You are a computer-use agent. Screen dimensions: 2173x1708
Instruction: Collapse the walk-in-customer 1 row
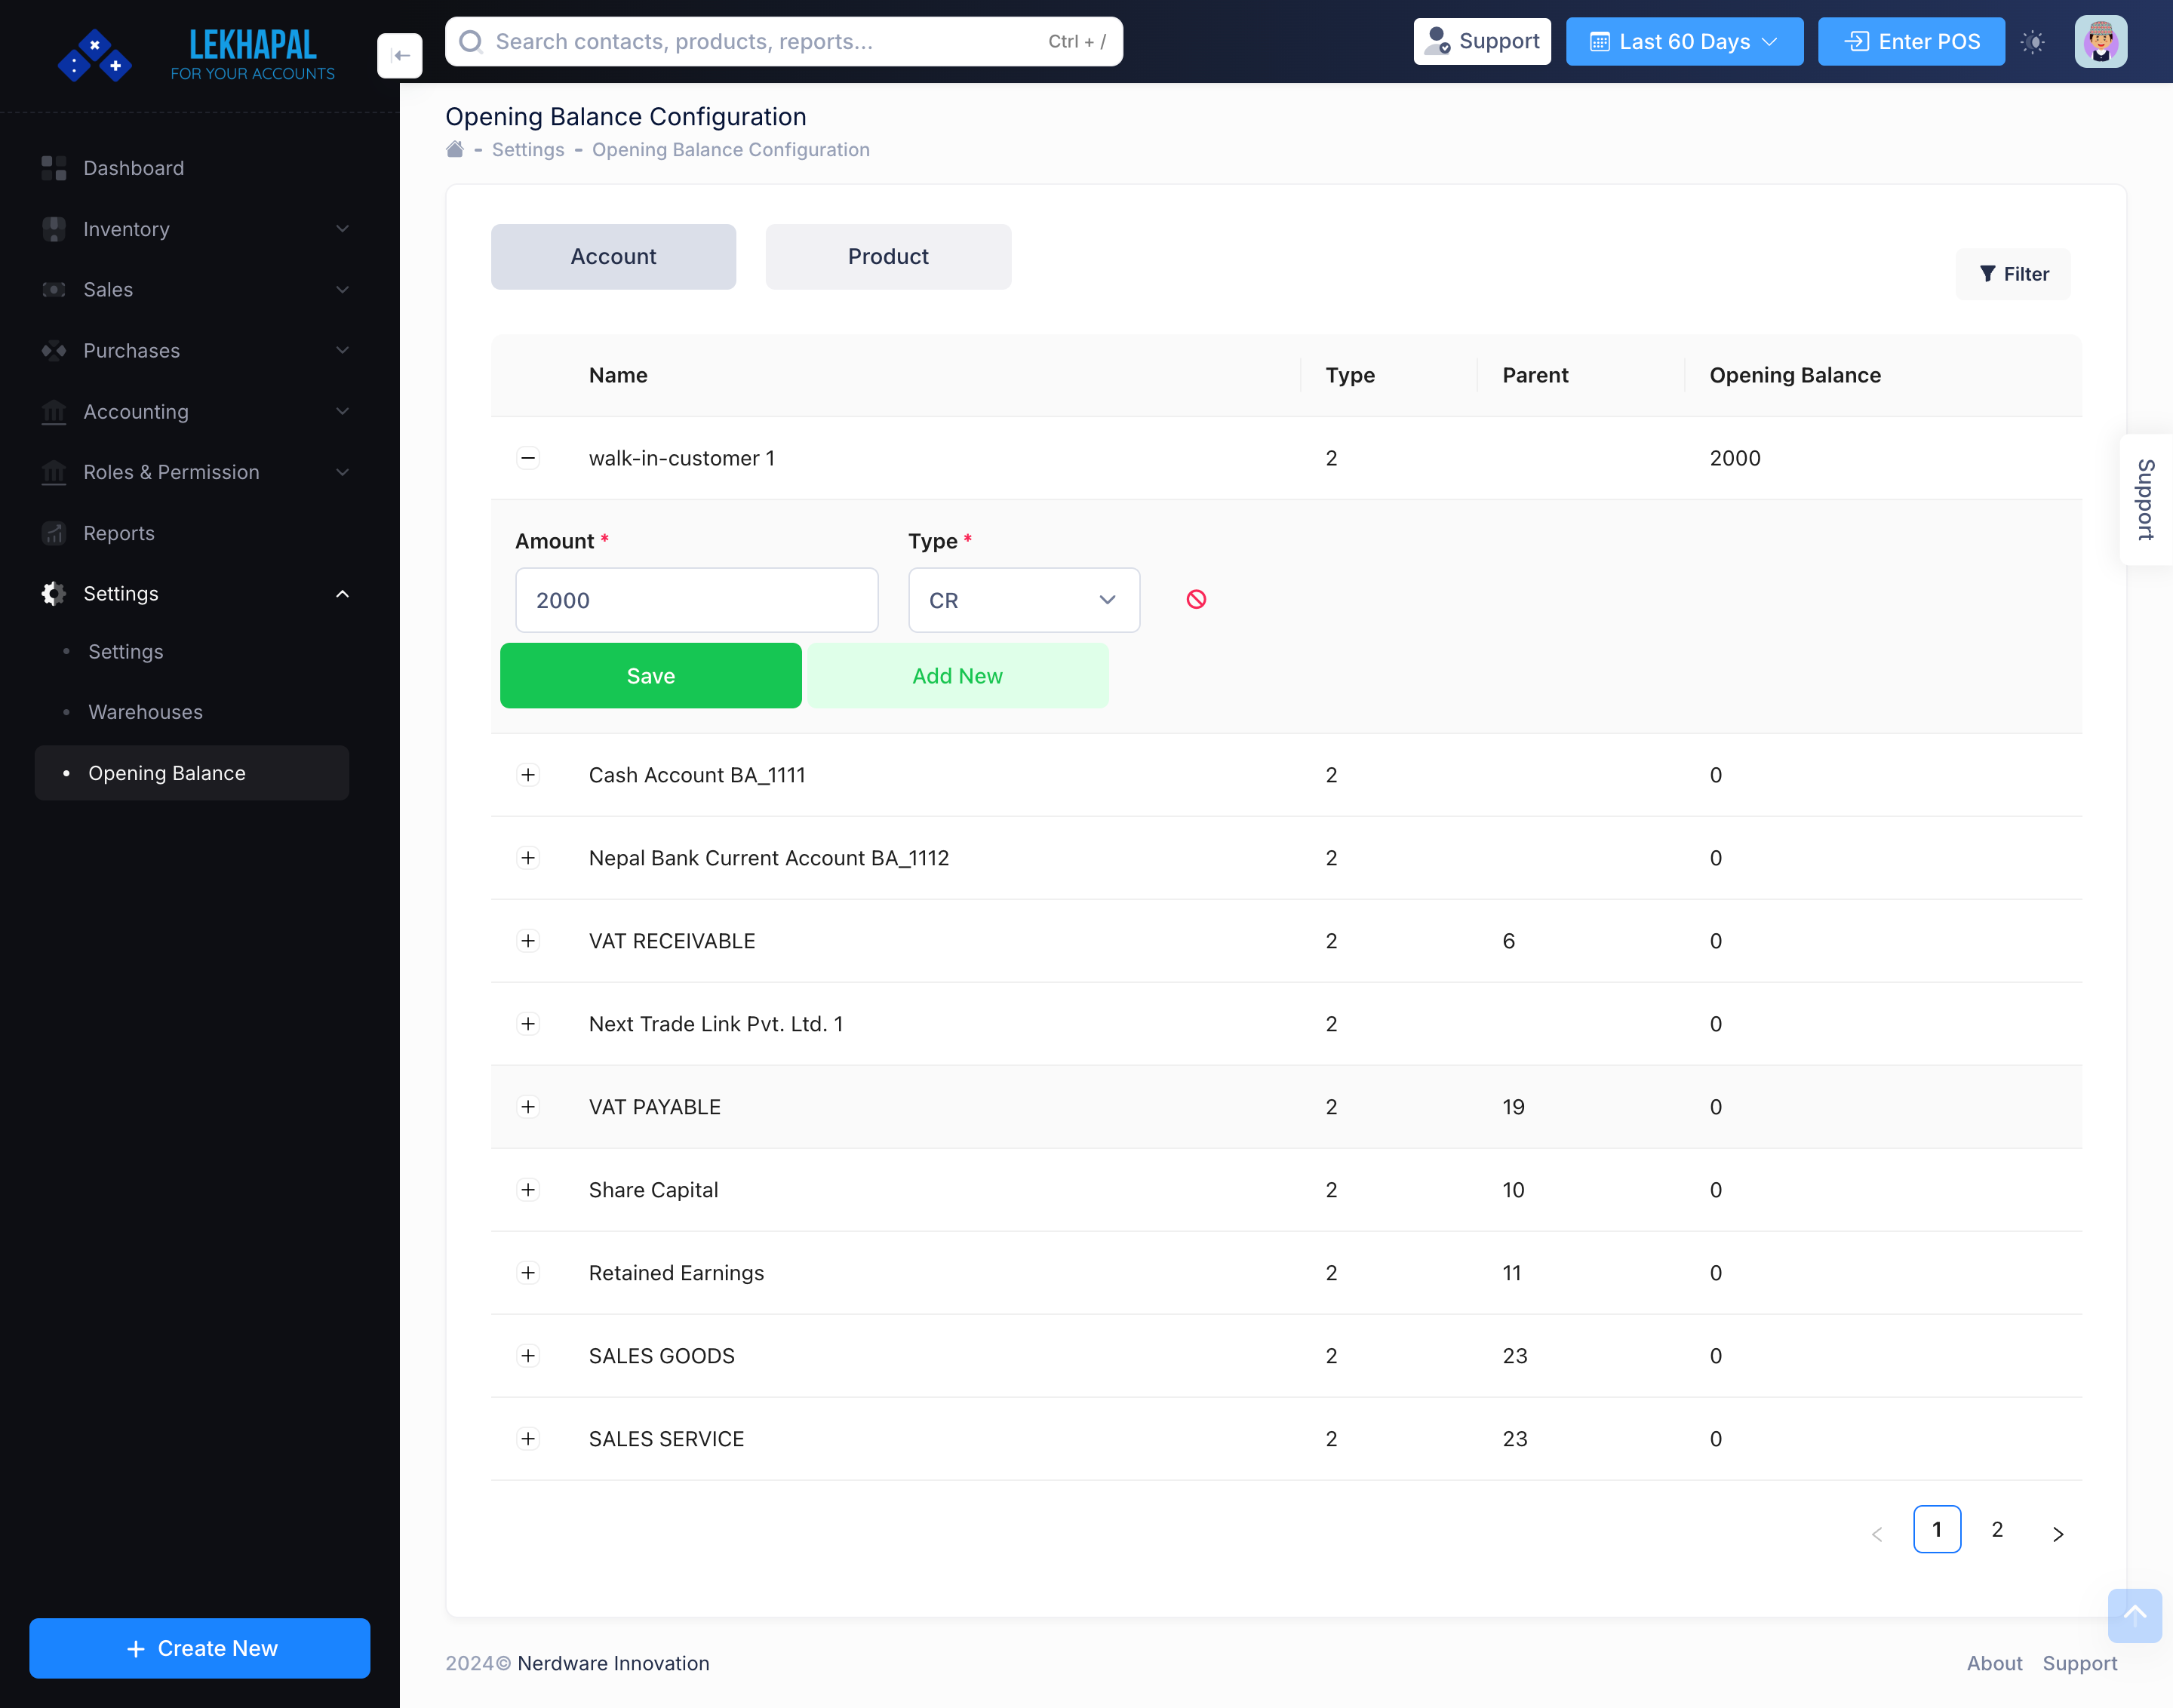tap(528, 457)
